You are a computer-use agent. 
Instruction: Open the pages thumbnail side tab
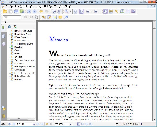pos(4,36)
